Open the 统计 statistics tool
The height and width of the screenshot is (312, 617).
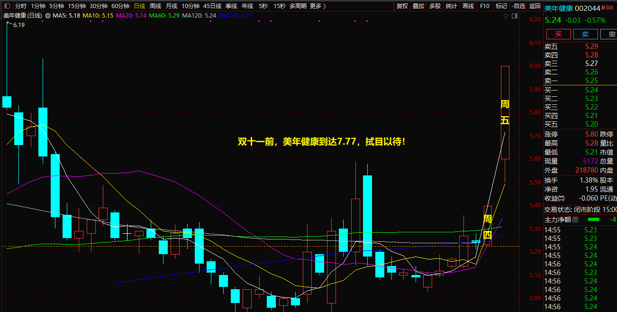tap(452, 6)
